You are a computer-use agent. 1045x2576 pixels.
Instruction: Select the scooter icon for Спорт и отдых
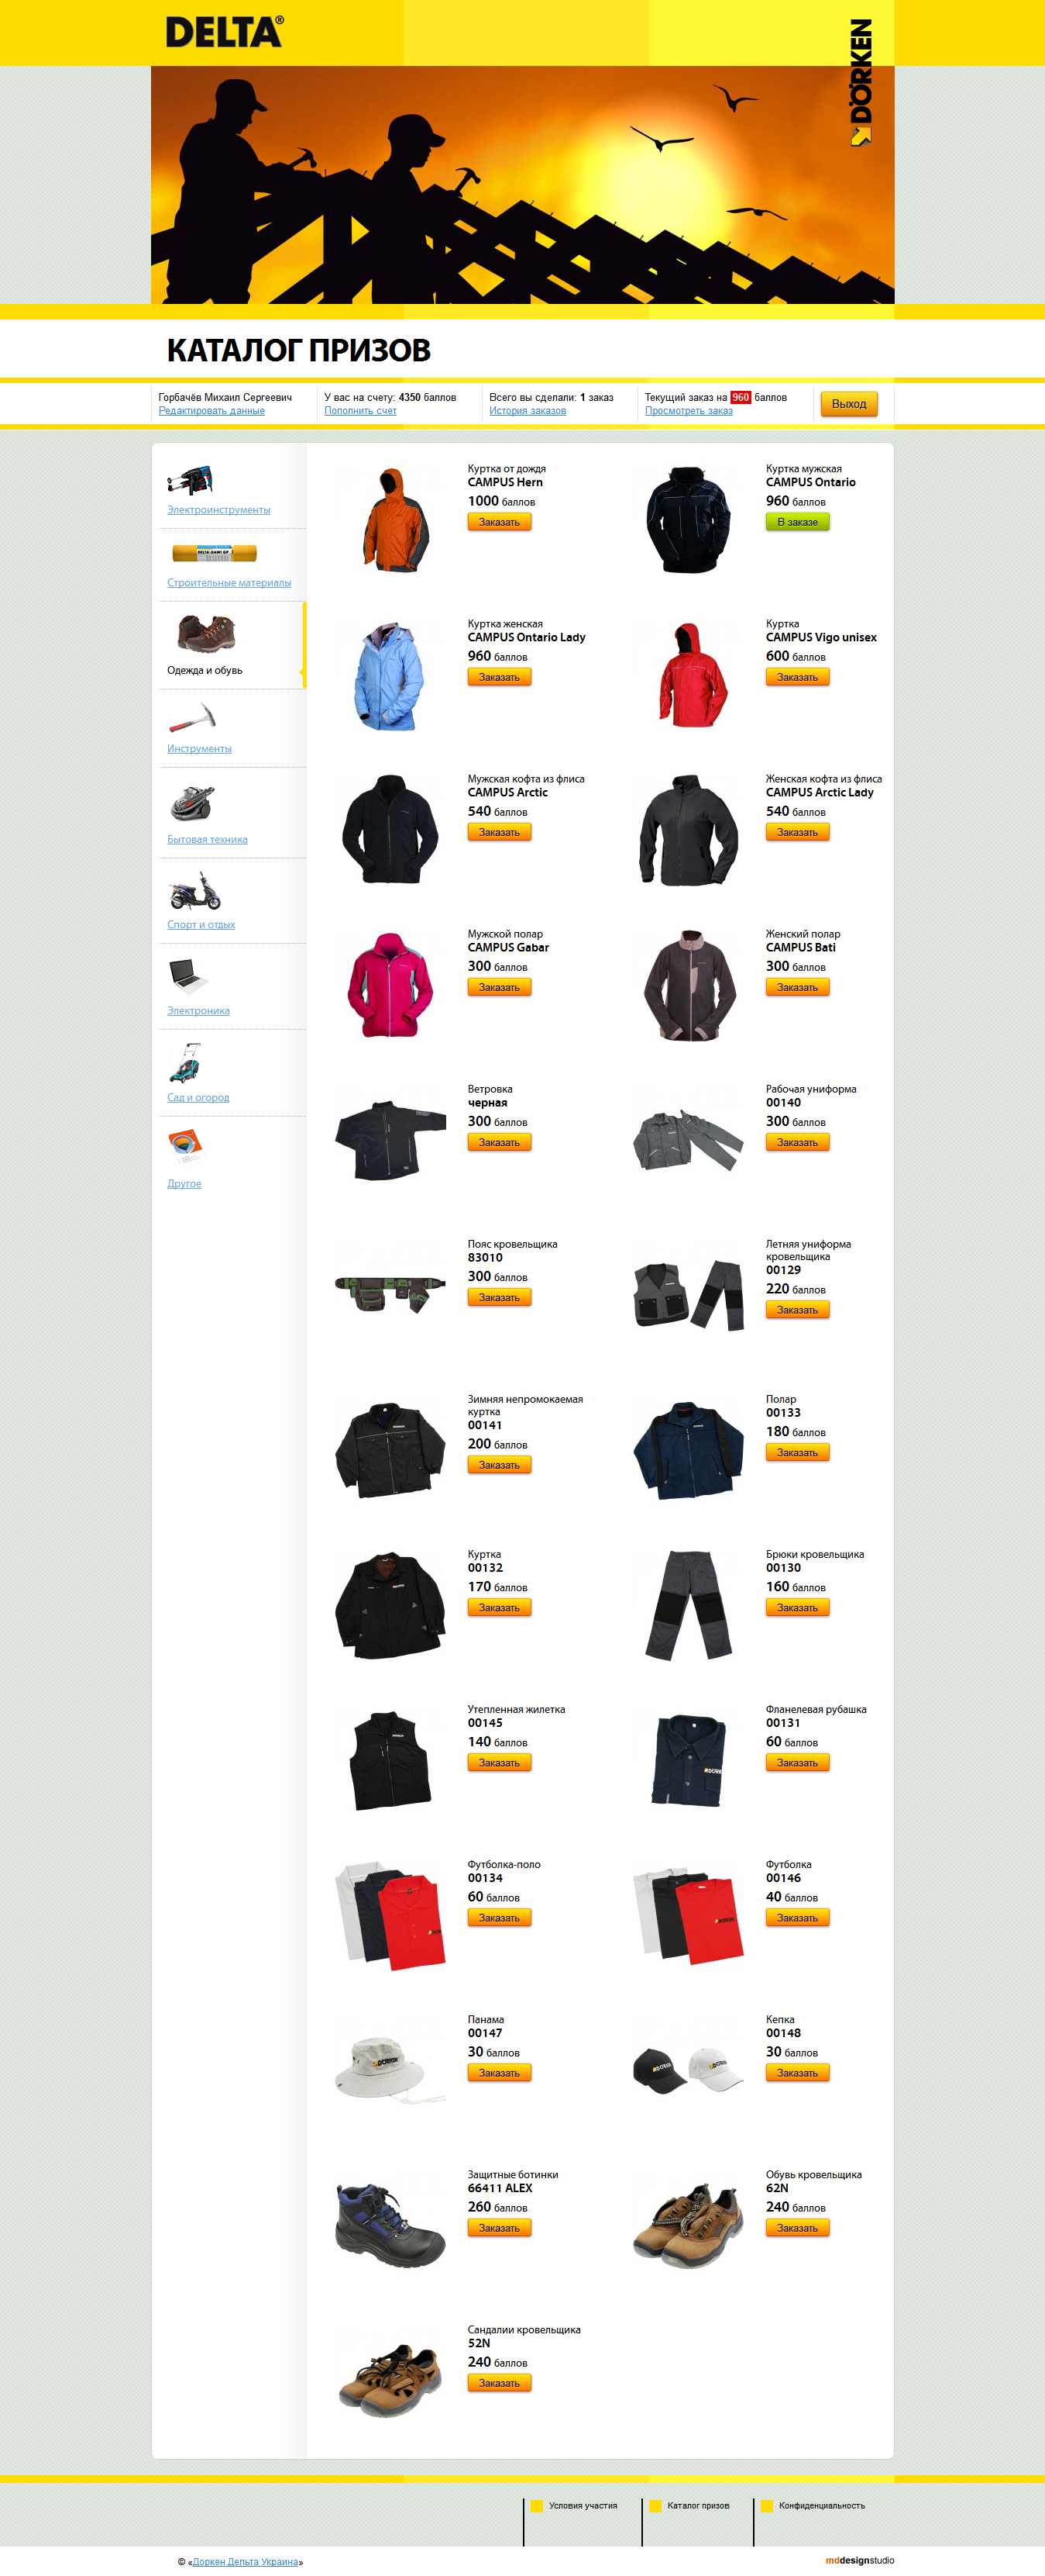(194, 892)
